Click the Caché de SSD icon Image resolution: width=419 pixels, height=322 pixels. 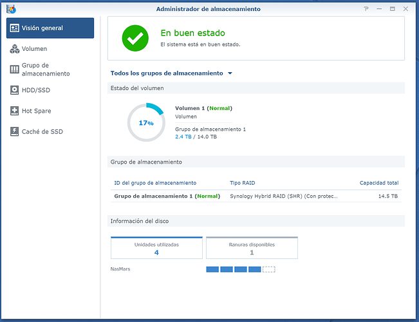click(x=14, y=131)
